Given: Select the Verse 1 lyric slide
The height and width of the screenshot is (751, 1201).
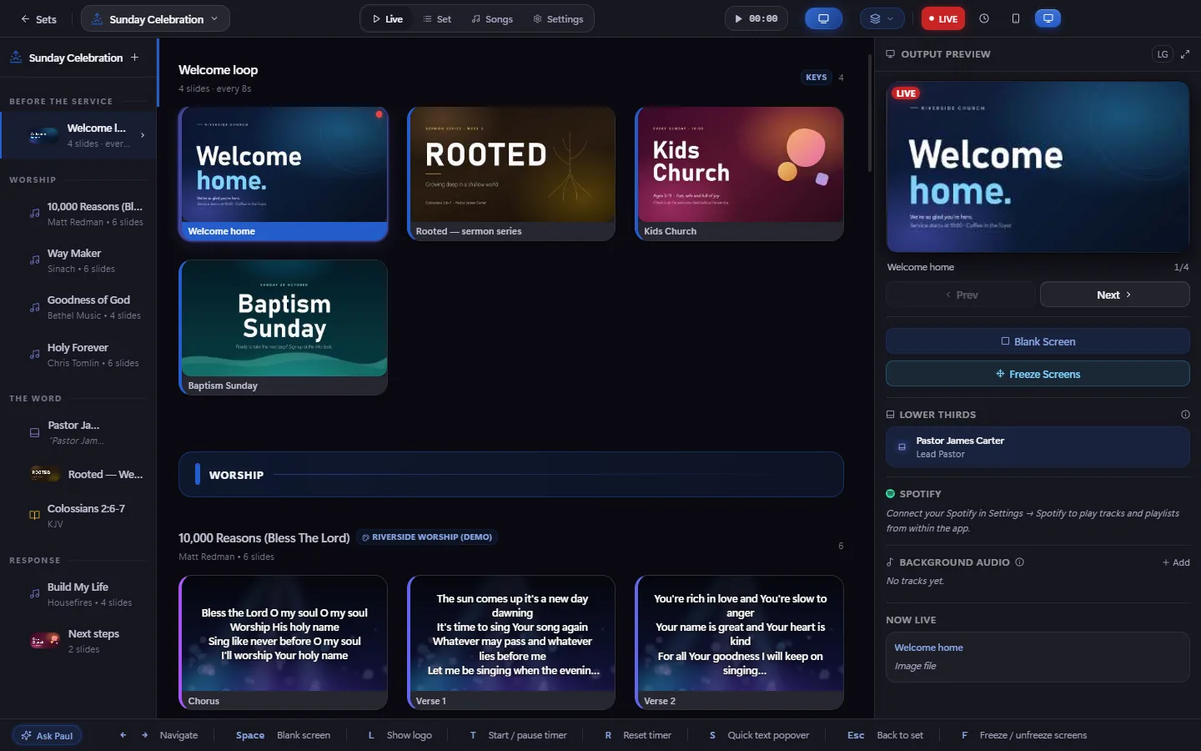Looking at the screenshot, I should point(511,643).
